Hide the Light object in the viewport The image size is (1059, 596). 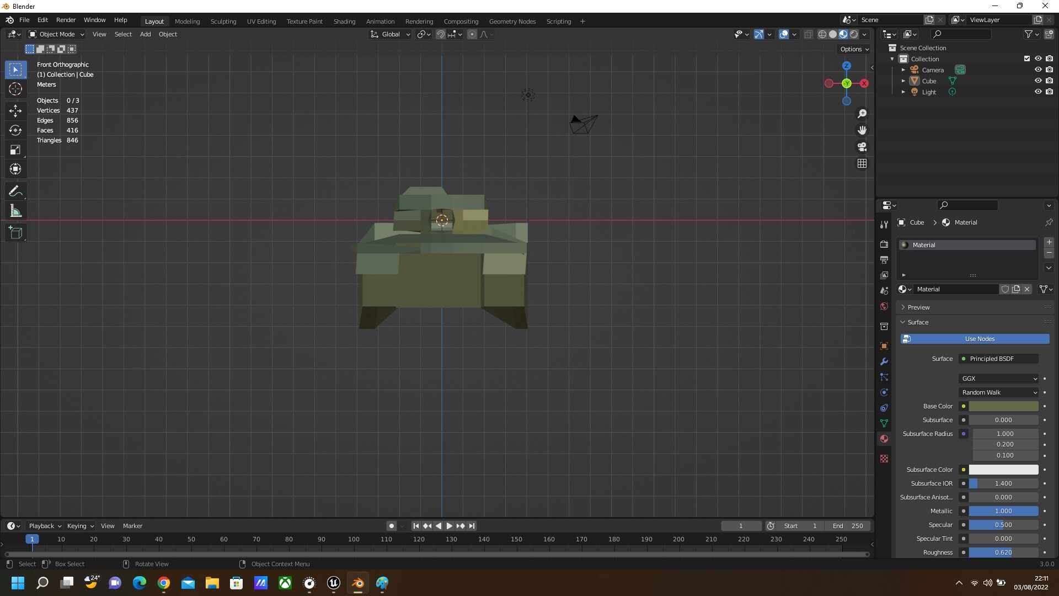coord(1037,92)
